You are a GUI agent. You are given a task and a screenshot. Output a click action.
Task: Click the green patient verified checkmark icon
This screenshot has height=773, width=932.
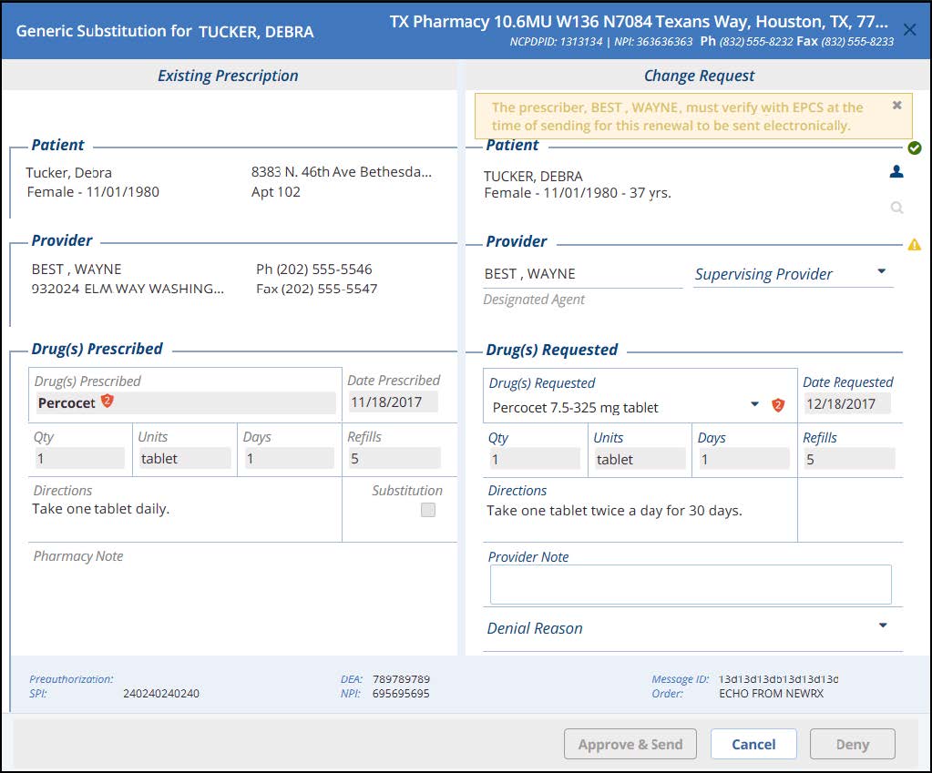pyautogui.click(x=914, y=147)
